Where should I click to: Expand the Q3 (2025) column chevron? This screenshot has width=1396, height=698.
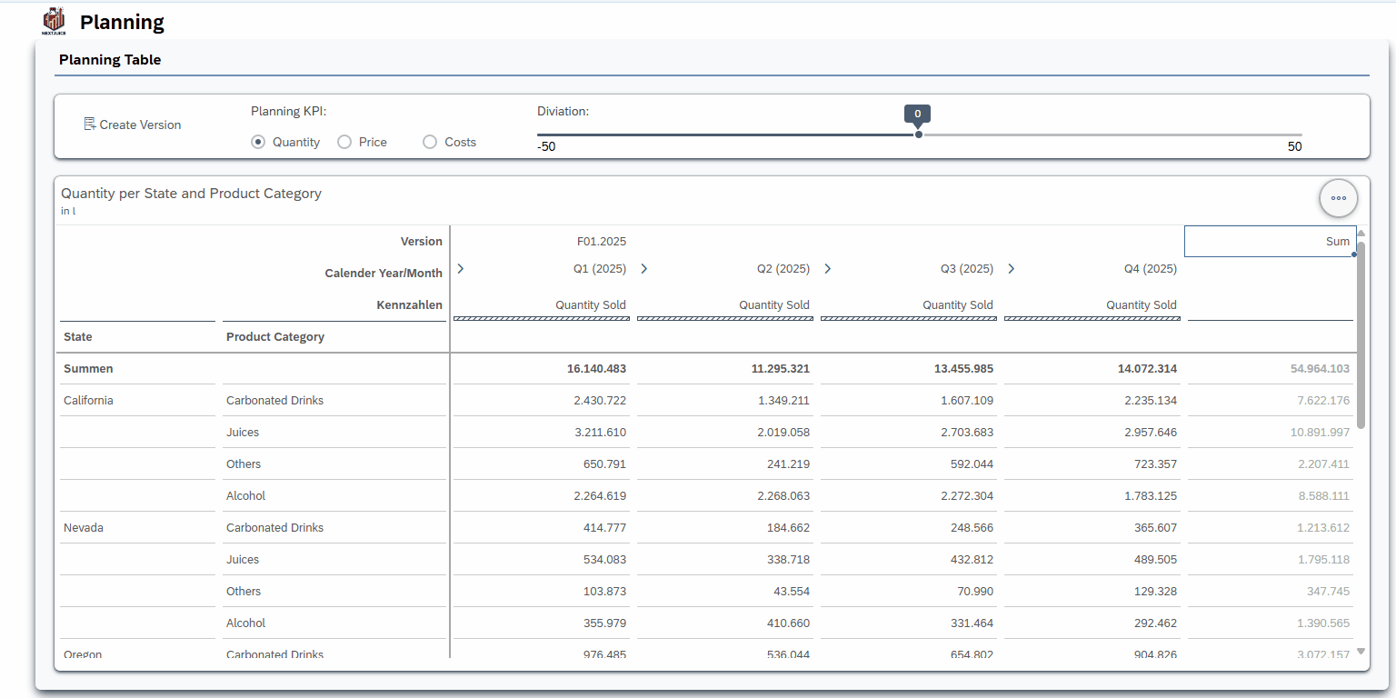pyautogui.click(x=828, y=268)
